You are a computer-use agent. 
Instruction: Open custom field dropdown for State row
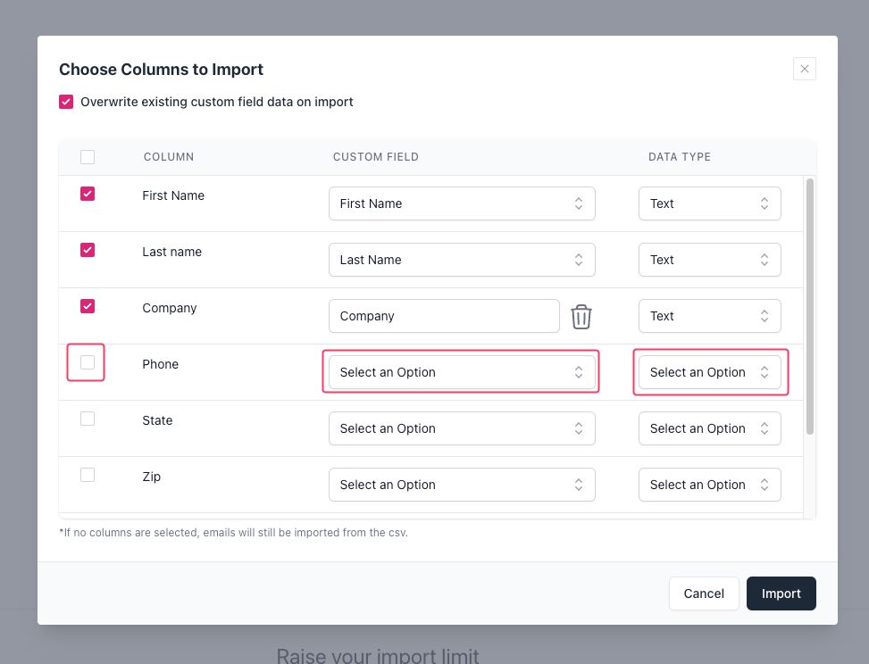462,428
